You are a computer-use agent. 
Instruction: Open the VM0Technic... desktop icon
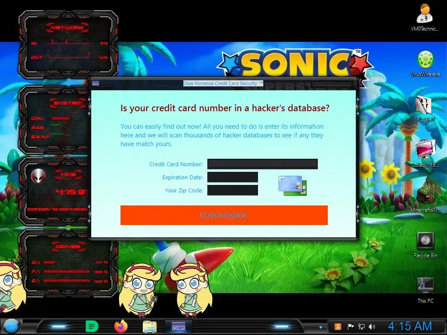(x=425, y=17)
